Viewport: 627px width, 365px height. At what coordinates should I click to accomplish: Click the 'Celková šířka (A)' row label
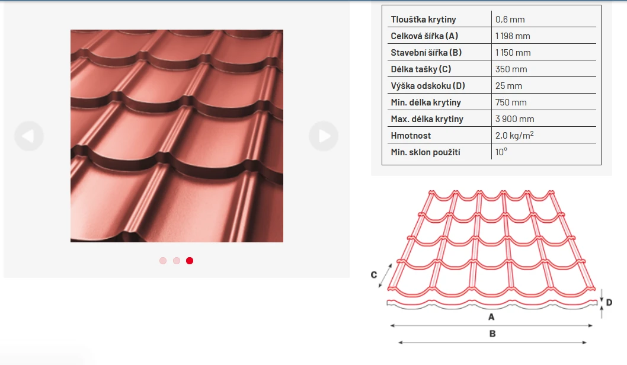(424, 36)
